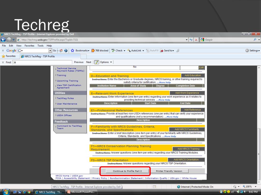Click the Windows Start orb
The height and width of the screenshot is (195, 261).
tap(6, 192)
